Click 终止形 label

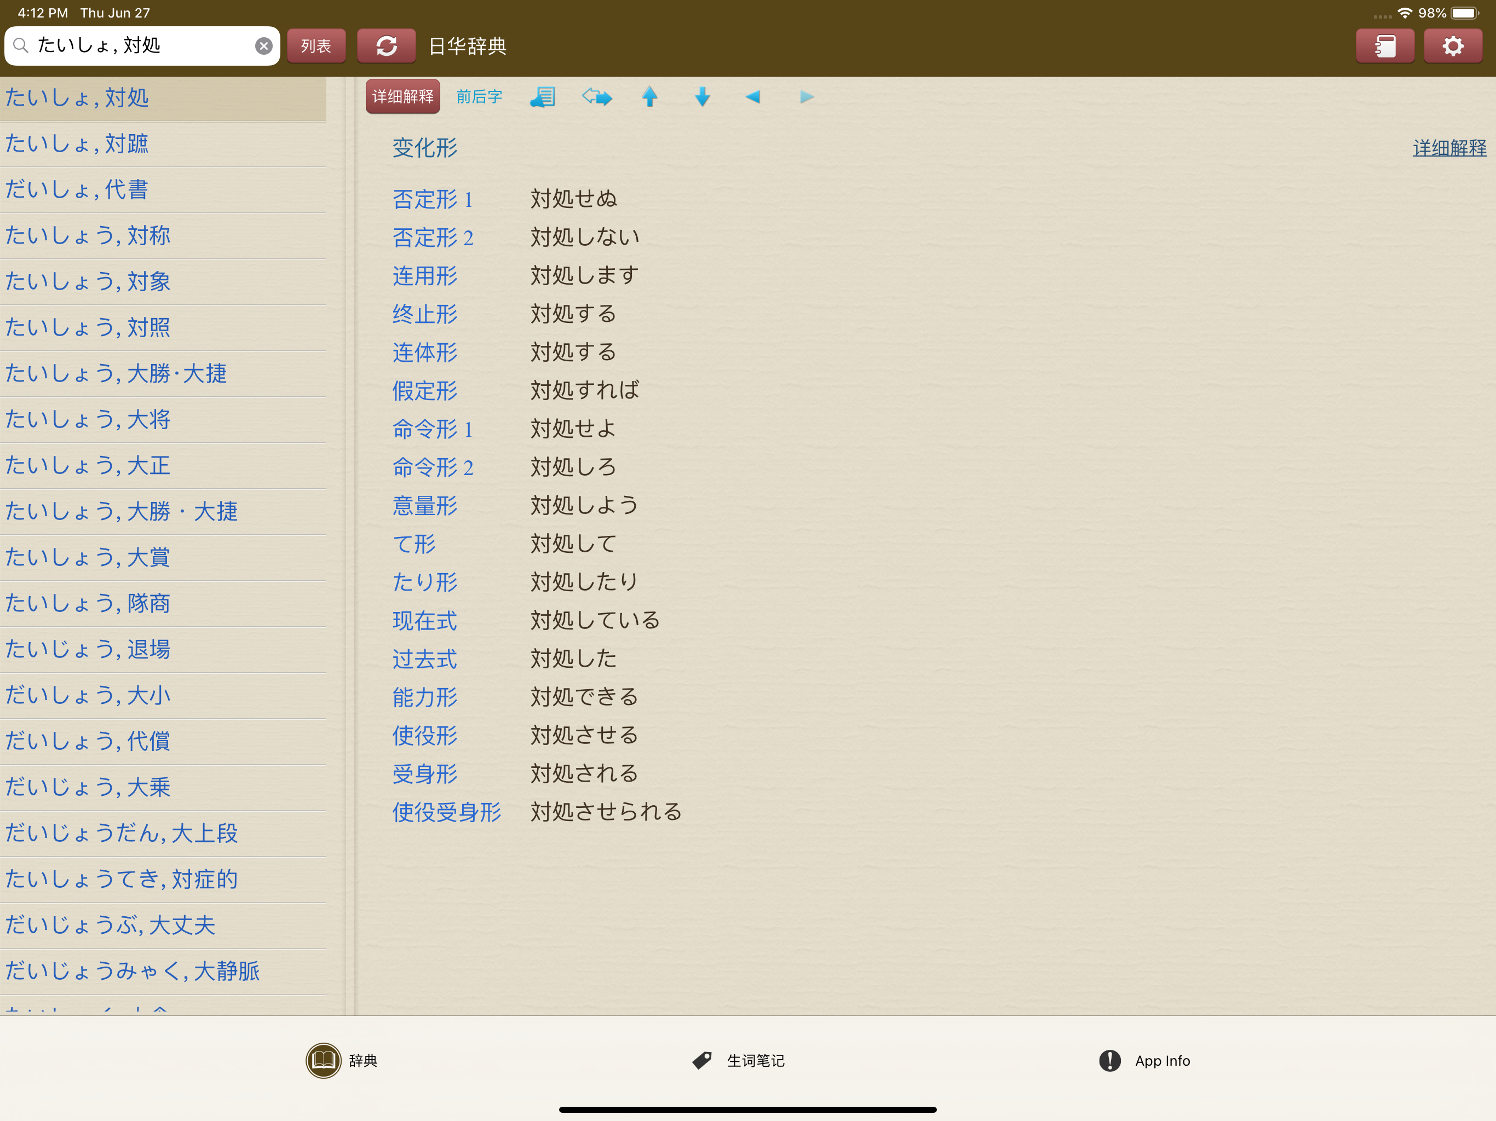425,314
